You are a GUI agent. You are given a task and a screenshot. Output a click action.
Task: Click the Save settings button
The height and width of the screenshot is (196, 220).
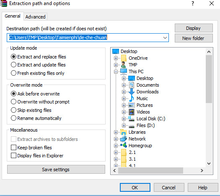click(x=56, y=170)
